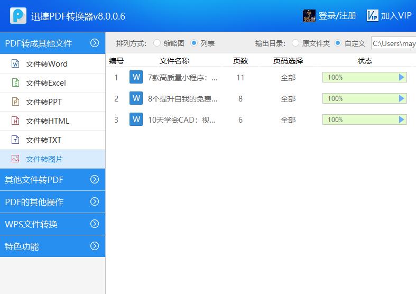Click play arrow for 8个提升自我的免费 file

point(401,98)
